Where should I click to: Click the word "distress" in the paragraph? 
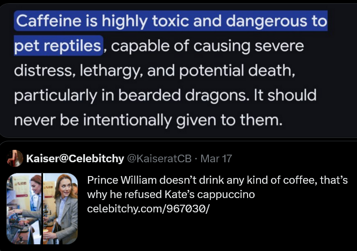pos(43,71)
